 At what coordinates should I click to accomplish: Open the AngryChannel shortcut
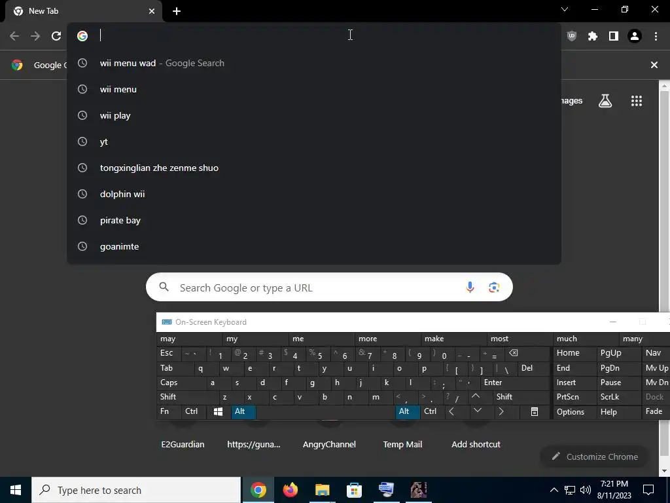coord(329,444)
